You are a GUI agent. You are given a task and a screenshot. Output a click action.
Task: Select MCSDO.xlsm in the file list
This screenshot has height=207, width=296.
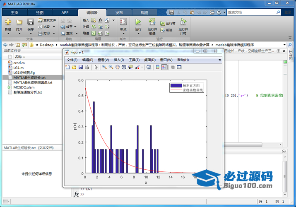[24, 87]
